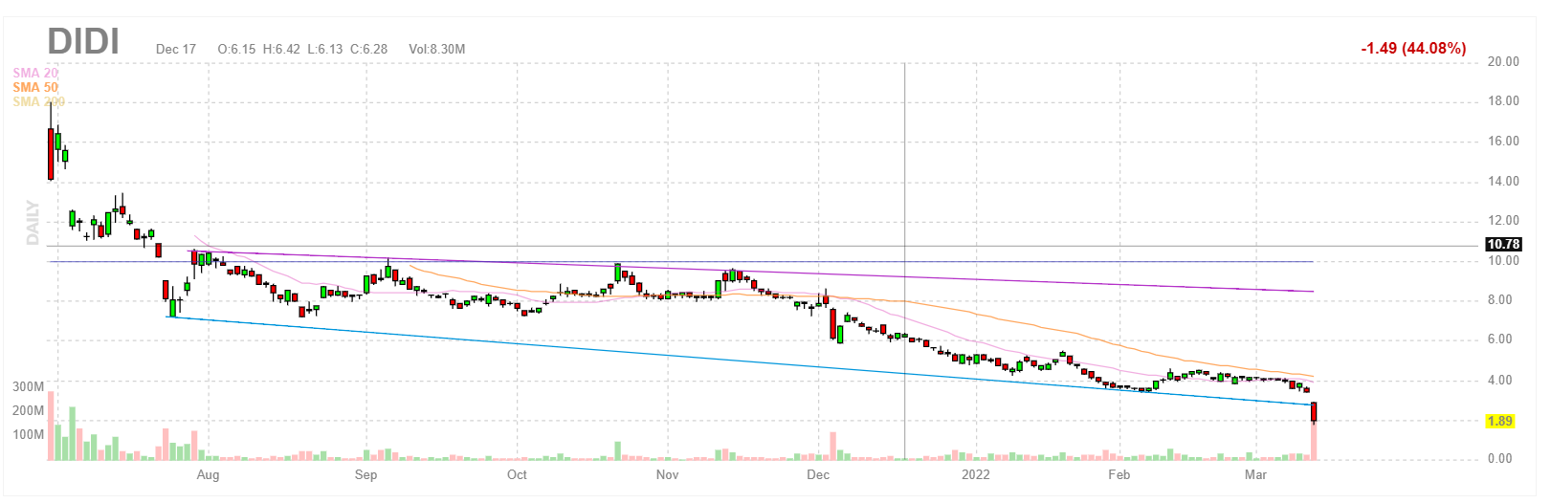Click the 8.00 price axis label
This screenshot has height=503, width=1551.
click(1499, 299)
